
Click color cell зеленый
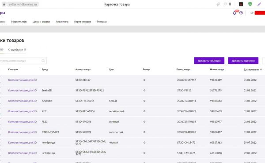click(114, 122)
